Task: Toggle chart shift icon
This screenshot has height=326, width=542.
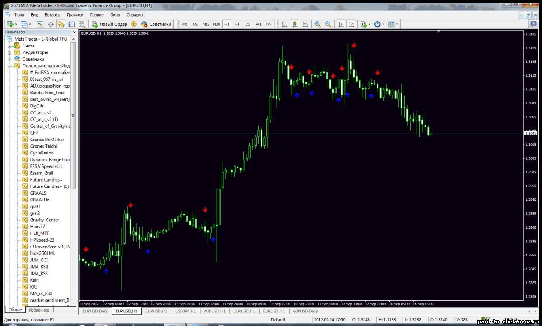Action: pos(351,24)
